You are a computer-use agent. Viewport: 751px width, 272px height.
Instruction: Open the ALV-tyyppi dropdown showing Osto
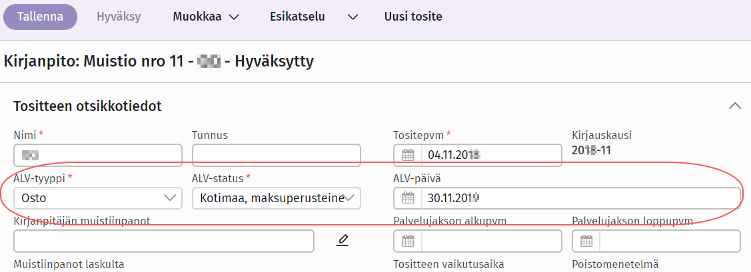(x=98, y=198)
